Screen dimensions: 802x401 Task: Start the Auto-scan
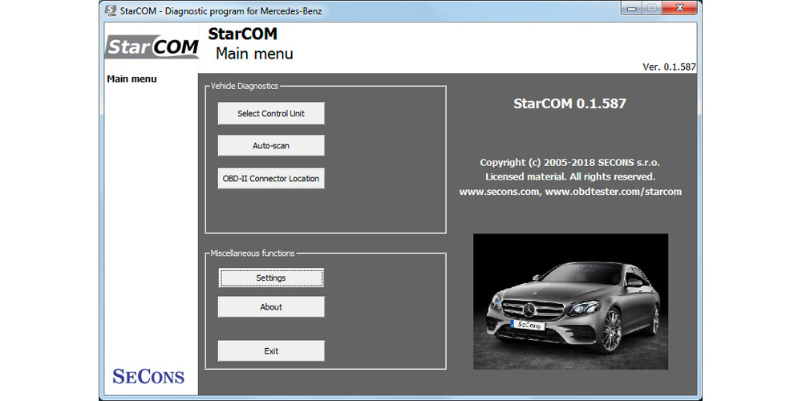pyautogui.click(x=271, y=146)
